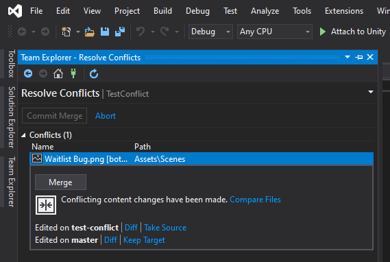
Task: Open the Team Explorer side tab
Action: pos(11,182)
